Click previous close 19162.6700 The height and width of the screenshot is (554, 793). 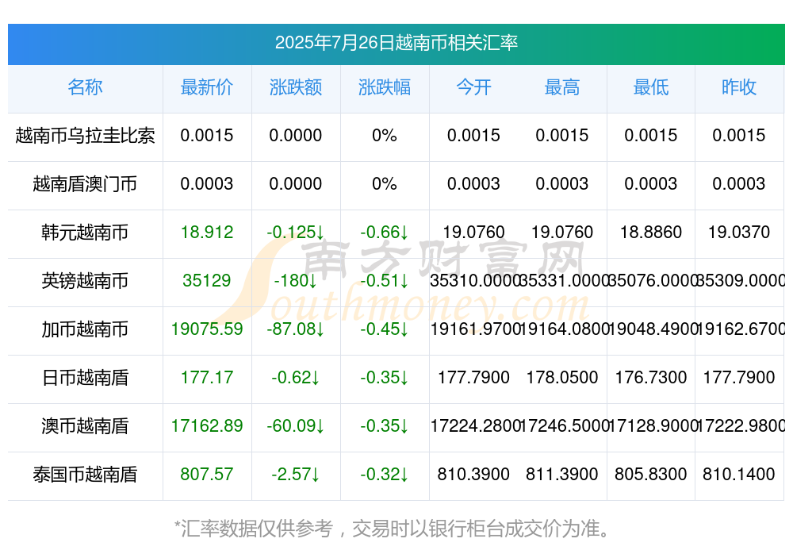point(741,329)
